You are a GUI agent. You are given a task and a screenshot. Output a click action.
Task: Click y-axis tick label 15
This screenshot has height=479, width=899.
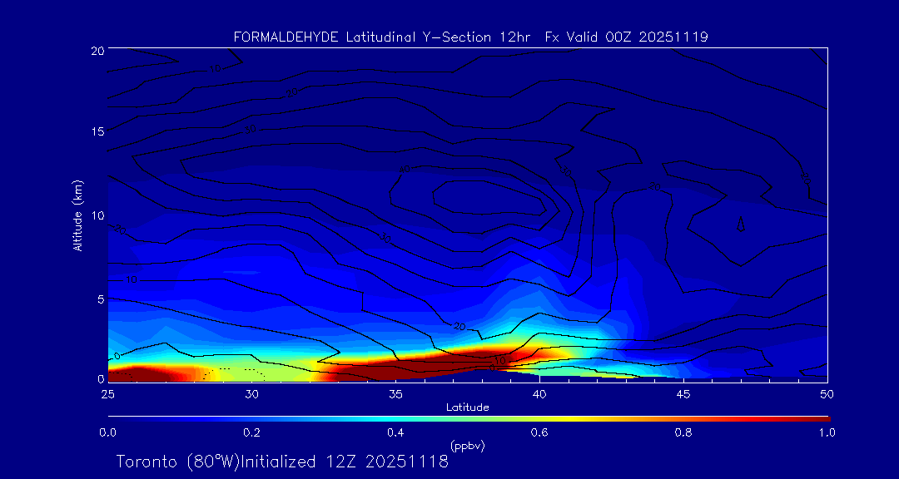pyautogui.click(x=97, y=131)
